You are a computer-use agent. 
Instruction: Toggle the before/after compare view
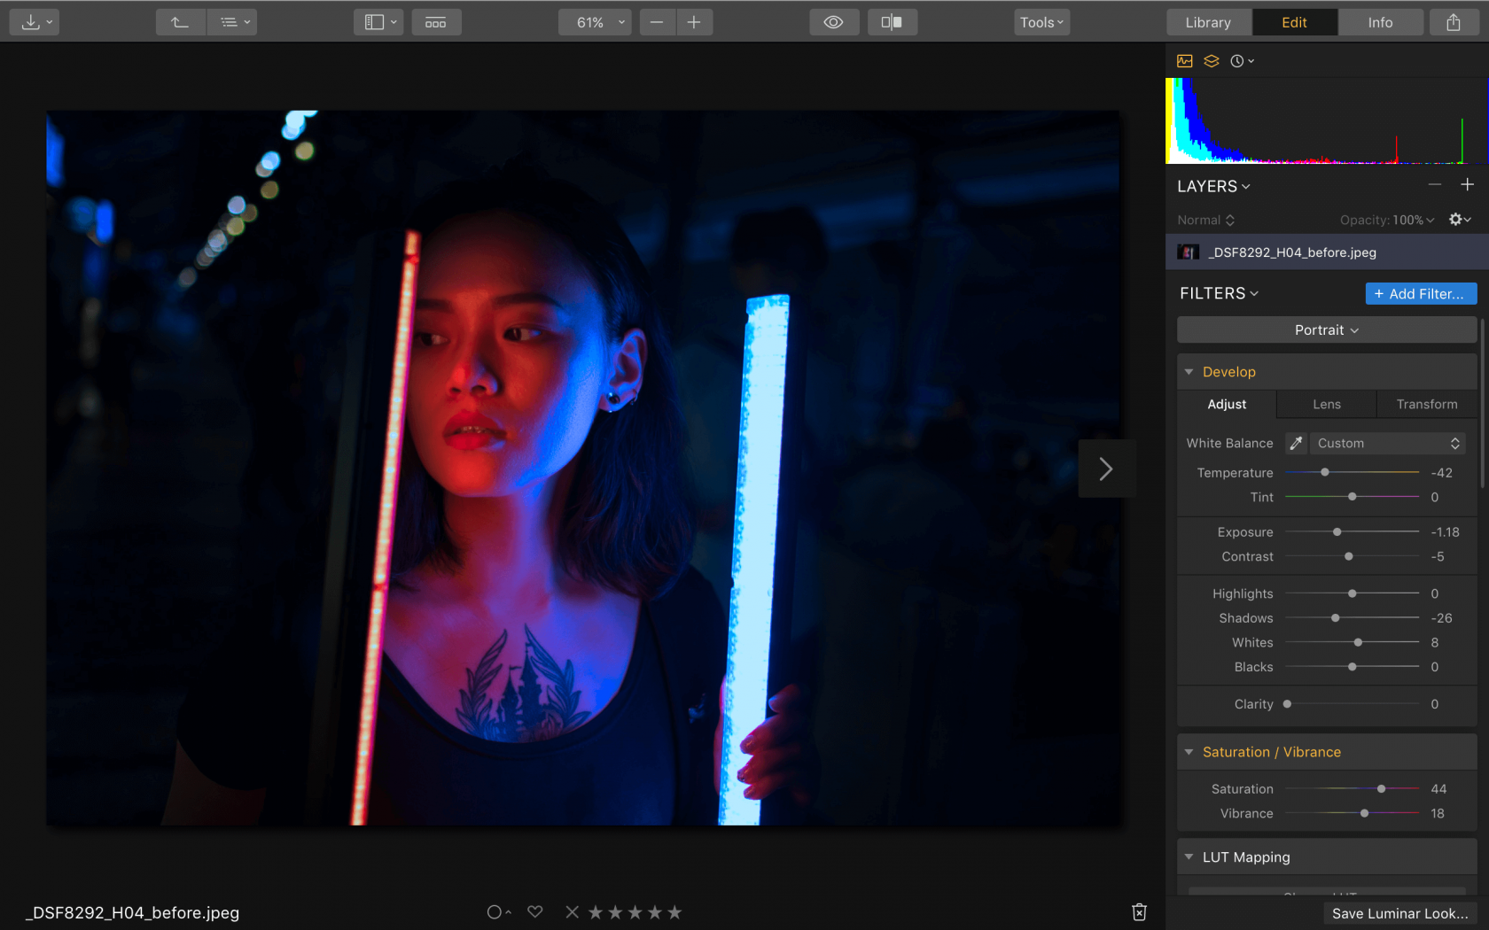tap(892, 21)
